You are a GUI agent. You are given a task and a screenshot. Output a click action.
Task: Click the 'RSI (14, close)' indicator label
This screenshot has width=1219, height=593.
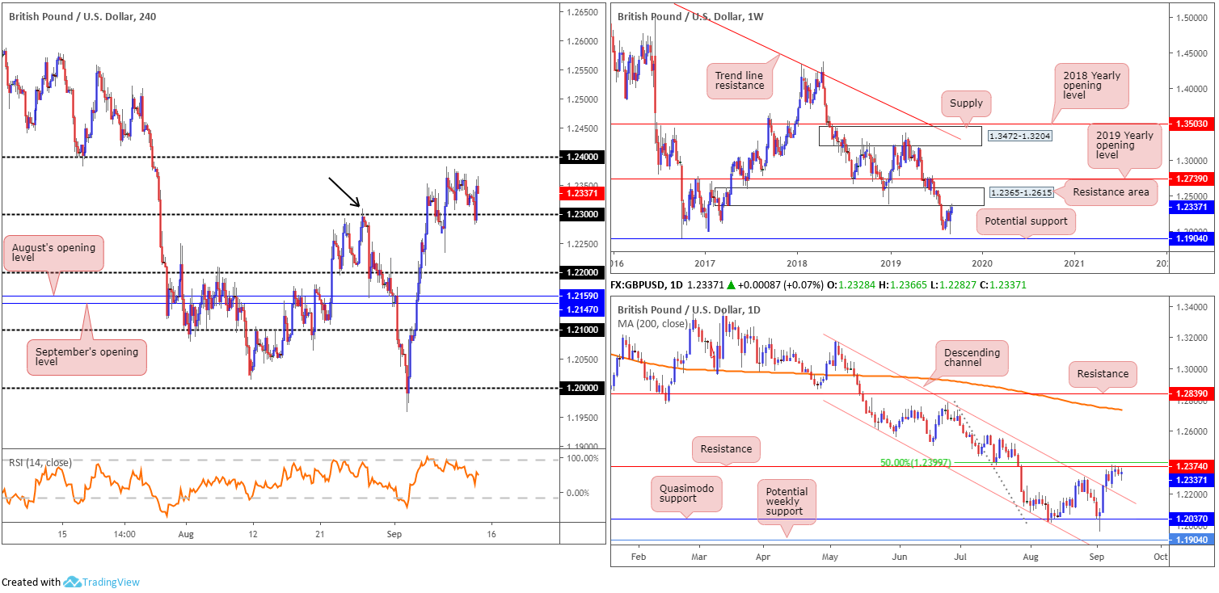(x=40, y=462)
